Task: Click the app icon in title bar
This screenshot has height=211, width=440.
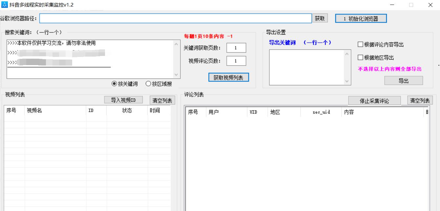Action: pos(5,5)
